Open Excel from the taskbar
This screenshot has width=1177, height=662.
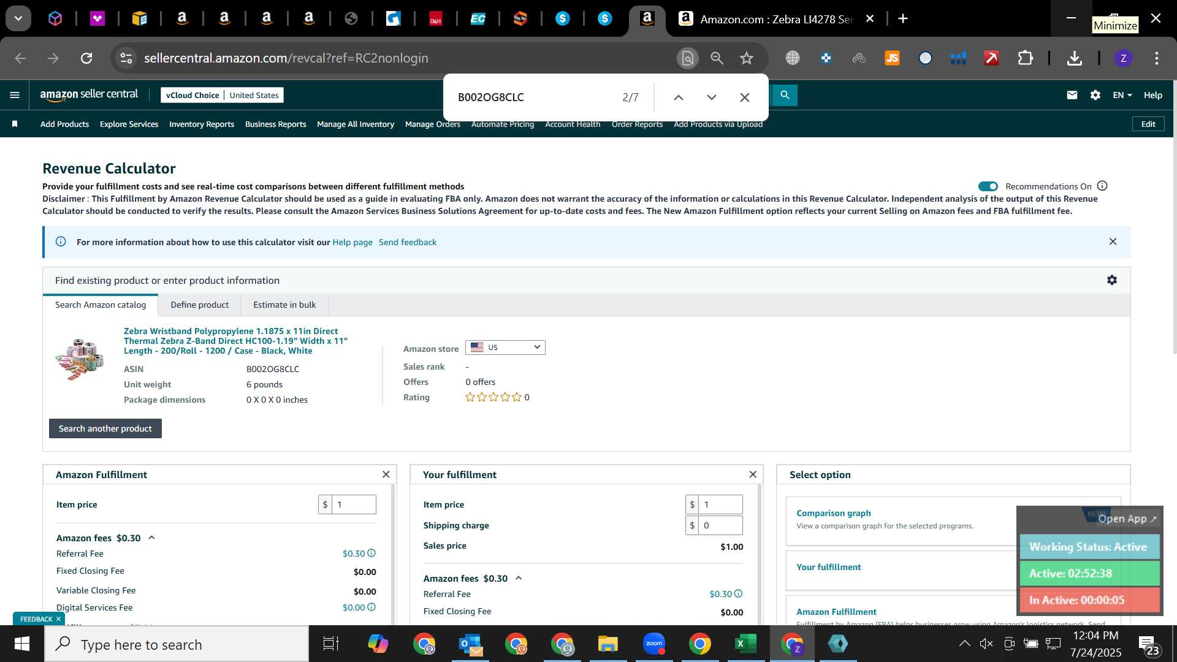coord(745,644)
